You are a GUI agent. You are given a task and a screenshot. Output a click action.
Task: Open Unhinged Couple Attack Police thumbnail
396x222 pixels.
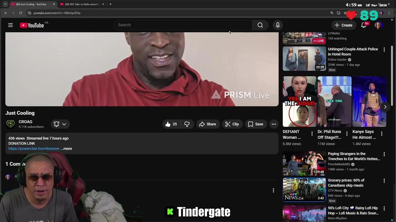click(304, 59)
